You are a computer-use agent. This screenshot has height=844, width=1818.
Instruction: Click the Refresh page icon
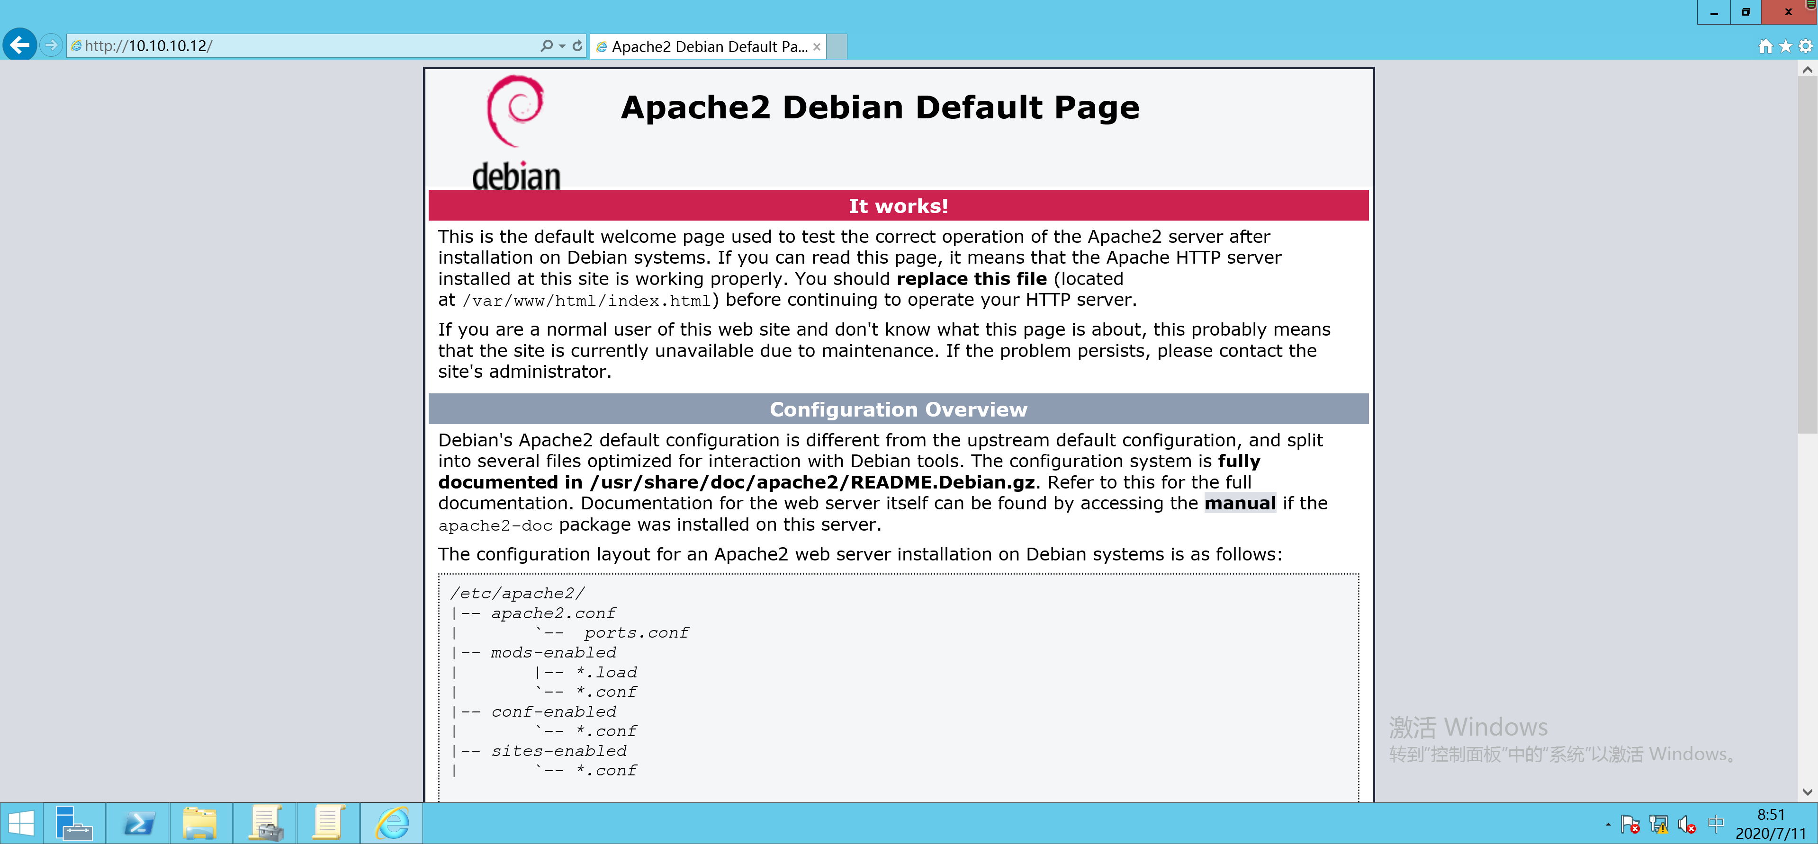coord(577,46)
